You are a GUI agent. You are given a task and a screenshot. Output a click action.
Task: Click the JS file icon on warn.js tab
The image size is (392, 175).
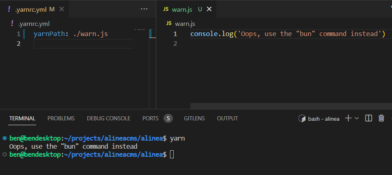point(166,9)
